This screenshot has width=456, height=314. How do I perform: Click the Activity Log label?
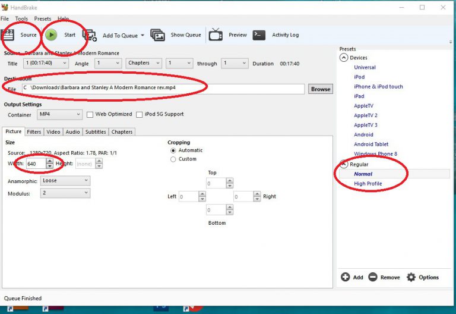tap(285, 34)
